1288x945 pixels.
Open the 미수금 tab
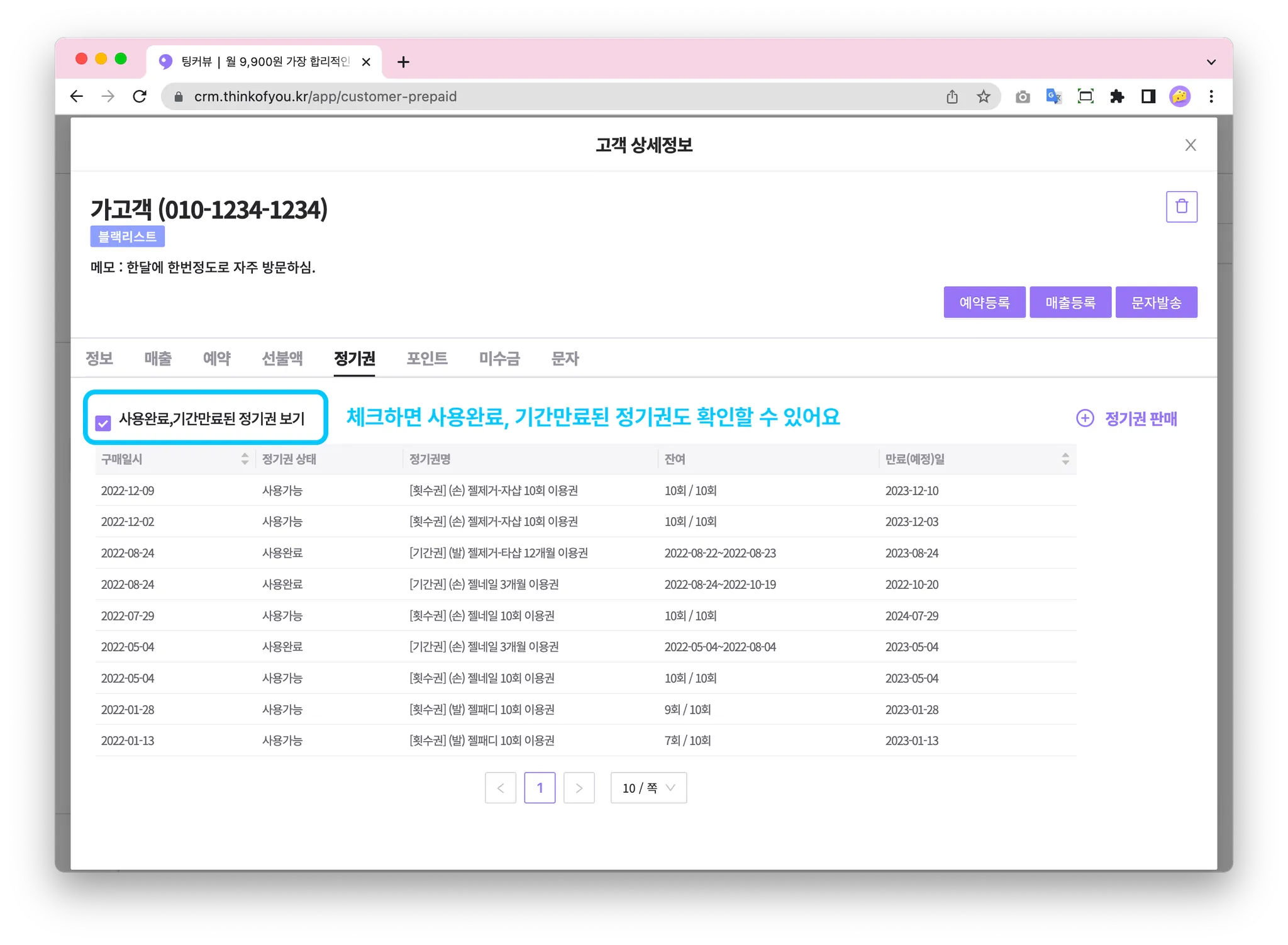pyautogui.click(x=499, y=358)
